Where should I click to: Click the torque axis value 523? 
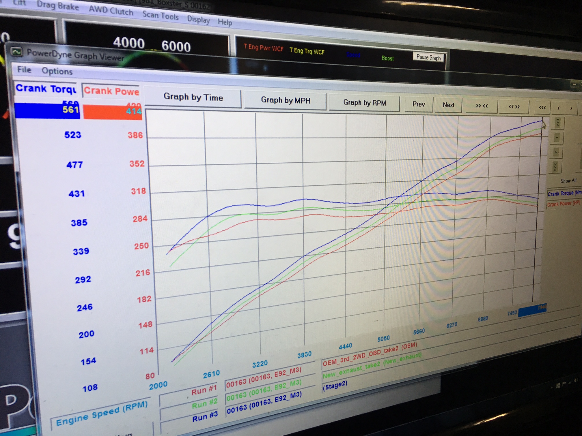[x=72, y=135]
